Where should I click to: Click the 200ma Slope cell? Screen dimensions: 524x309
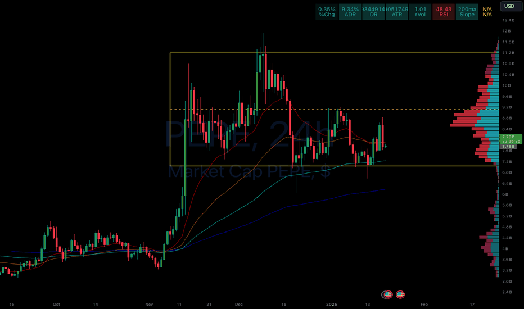(x=467, y=12)
